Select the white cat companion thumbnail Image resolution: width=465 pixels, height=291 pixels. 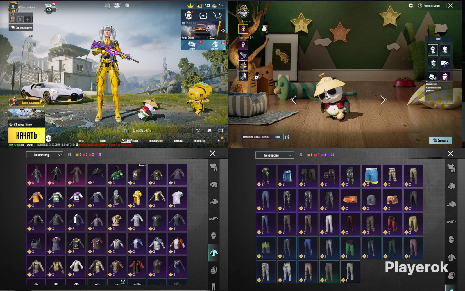point(243,76)
